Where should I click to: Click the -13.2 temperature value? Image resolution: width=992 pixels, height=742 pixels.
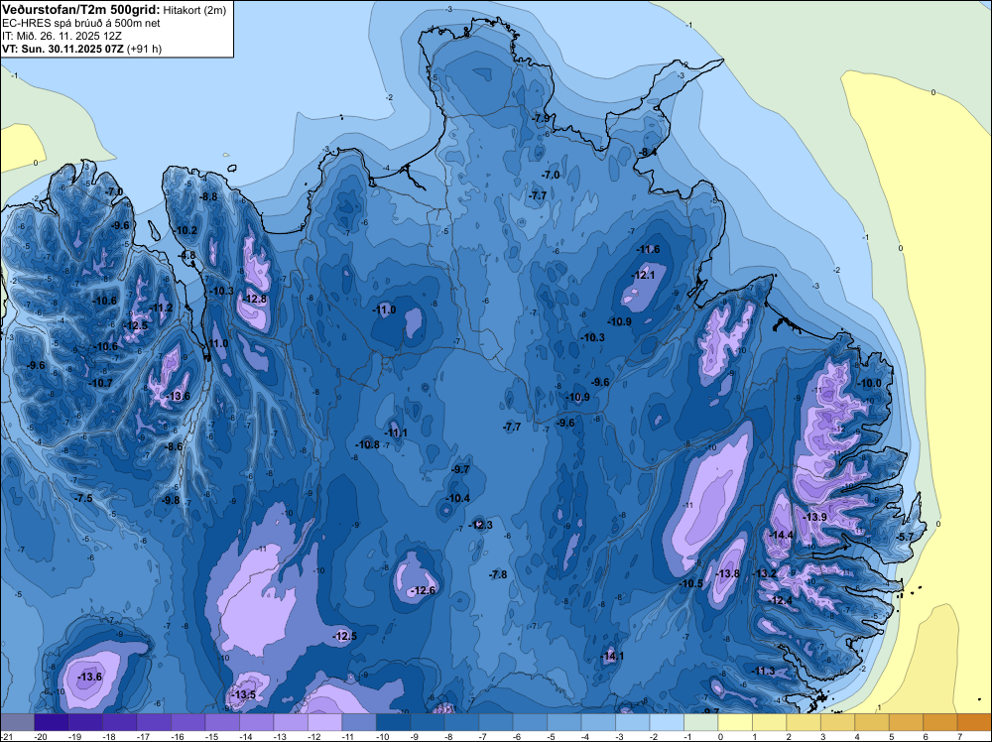[764, 573]
